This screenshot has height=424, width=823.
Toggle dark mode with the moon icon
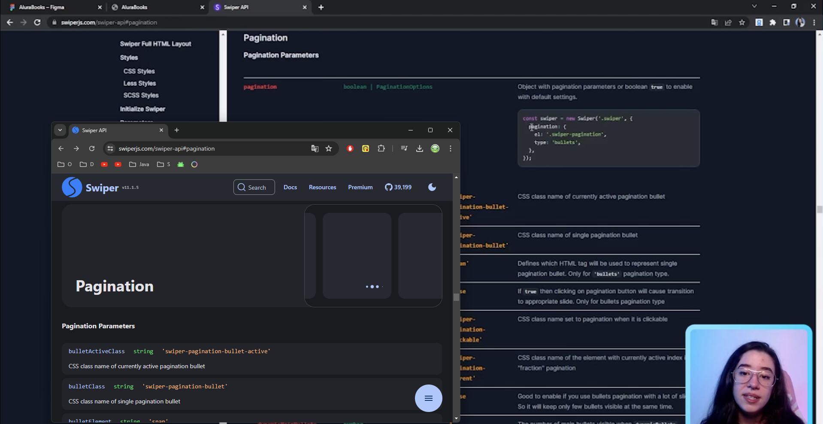click(x=432, y=187)
